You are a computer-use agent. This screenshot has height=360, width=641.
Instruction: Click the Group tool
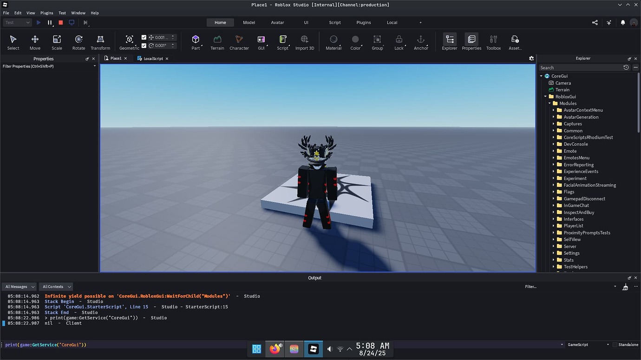[x=377, y=42]
